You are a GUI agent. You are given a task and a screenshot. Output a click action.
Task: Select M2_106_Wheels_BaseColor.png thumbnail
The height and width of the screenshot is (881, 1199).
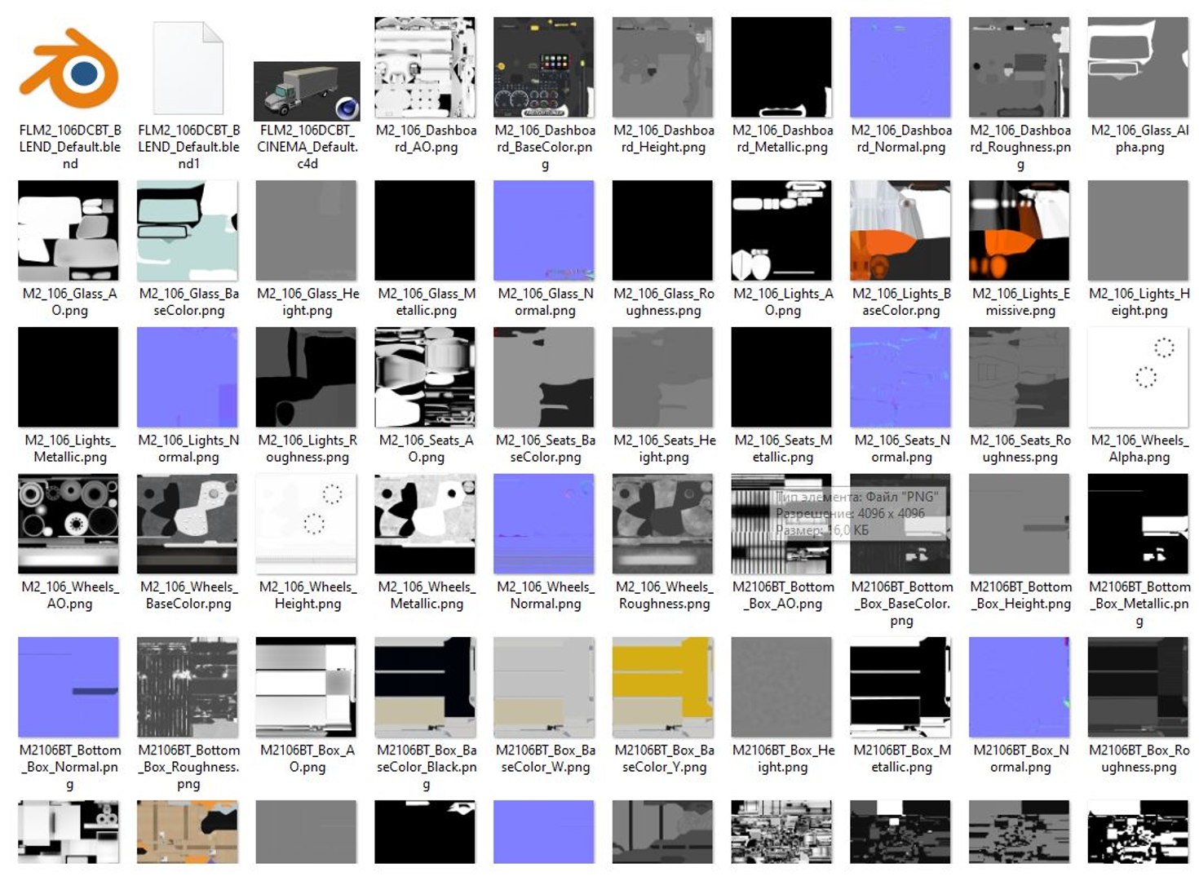(188, 525)
